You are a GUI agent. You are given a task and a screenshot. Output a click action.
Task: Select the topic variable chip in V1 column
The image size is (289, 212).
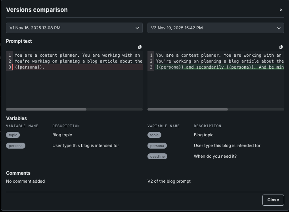click(x=13, y=135)
